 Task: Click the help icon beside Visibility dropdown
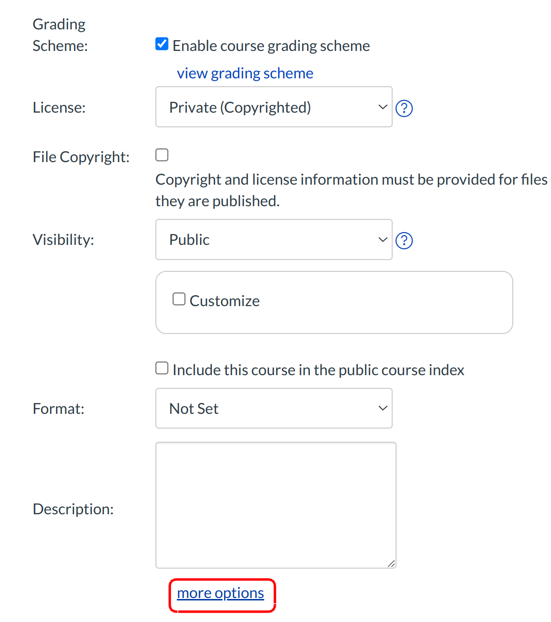(404, 240)
